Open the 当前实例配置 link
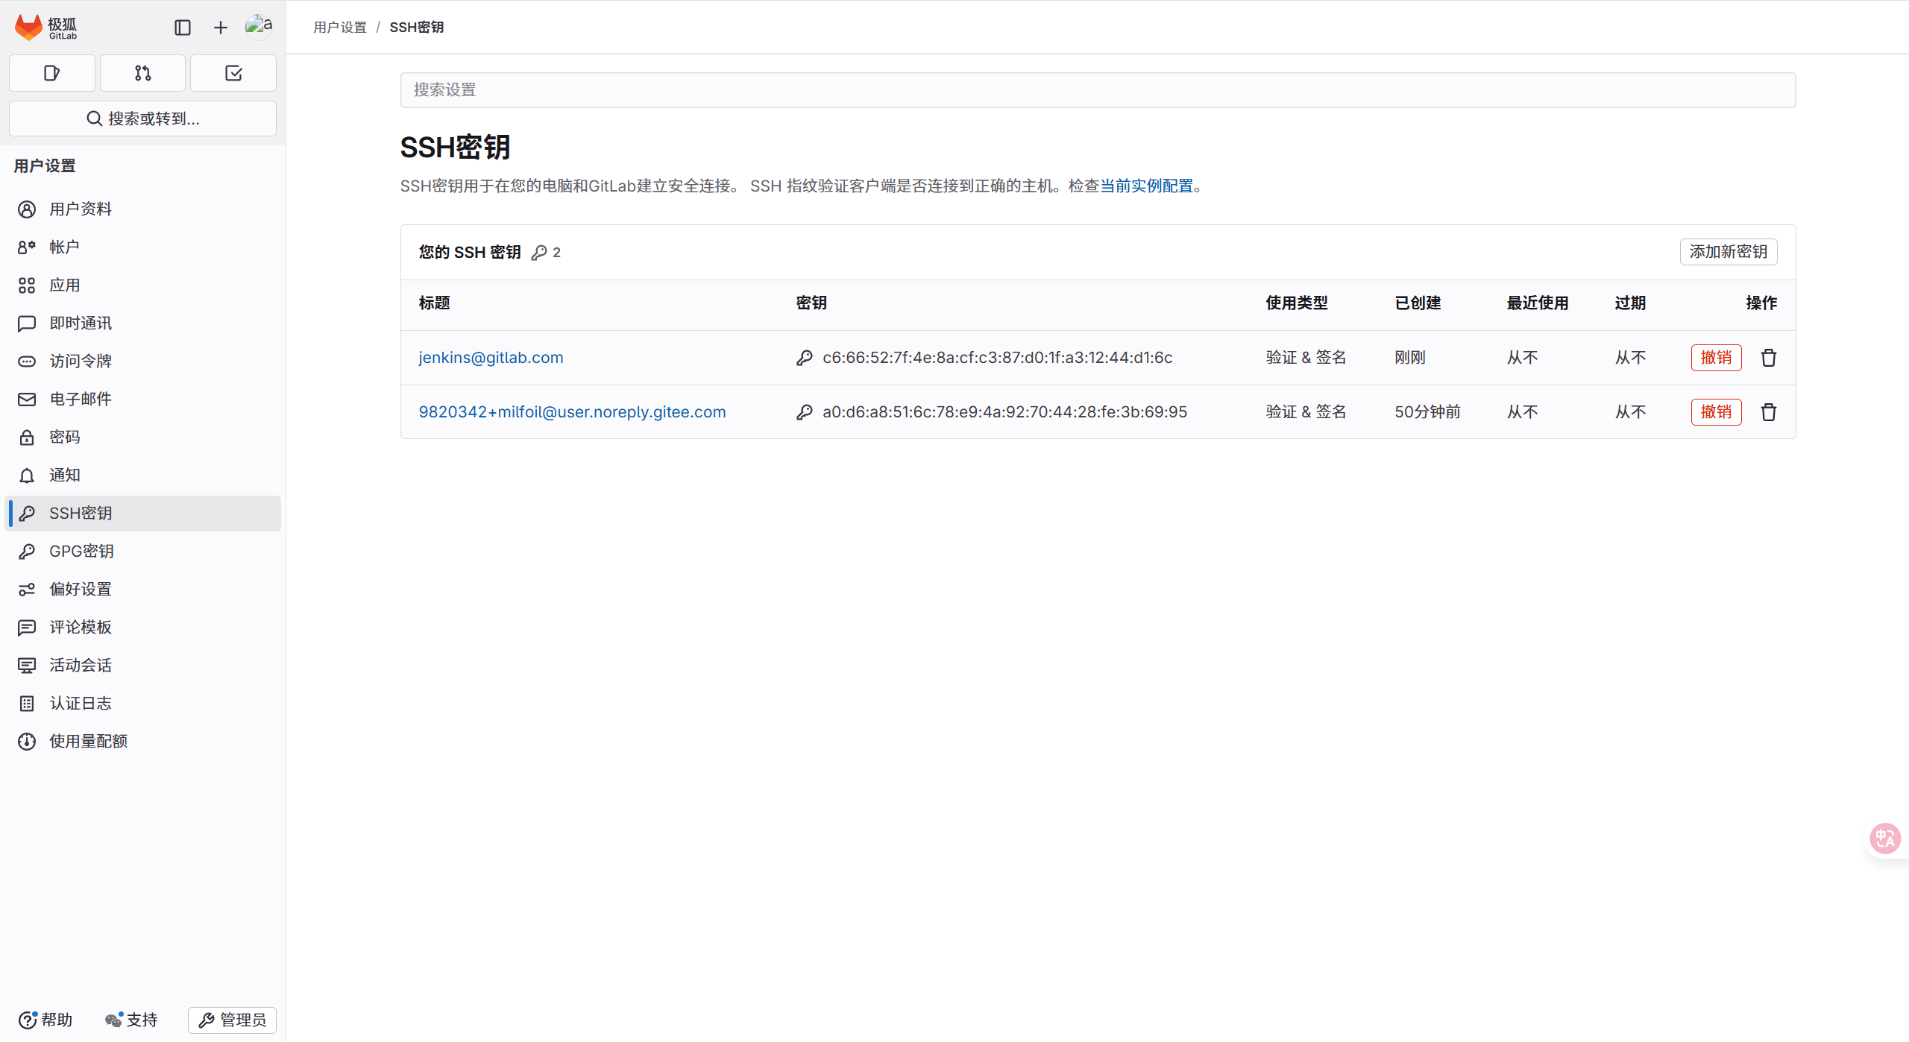This screenshot has height=1042, width=1909. (1146, 186)
